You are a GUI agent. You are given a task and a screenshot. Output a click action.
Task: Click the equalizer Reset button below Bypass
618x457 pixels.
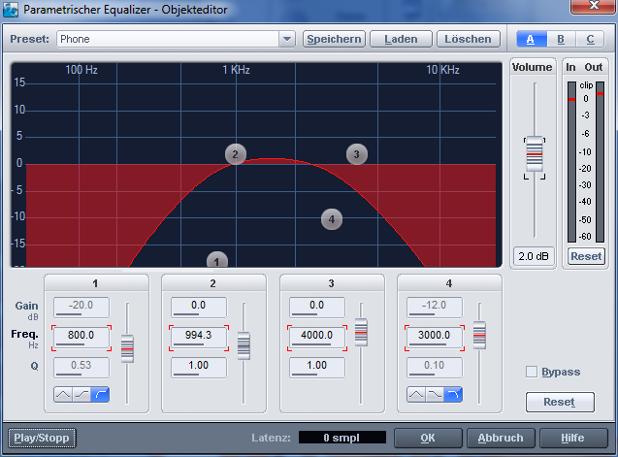click(x=560, y=402)
